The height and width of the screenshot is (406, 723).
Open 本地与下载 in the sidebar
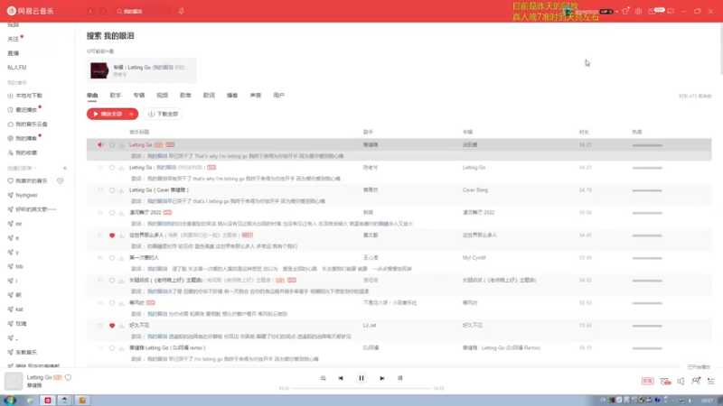(25, 96)
